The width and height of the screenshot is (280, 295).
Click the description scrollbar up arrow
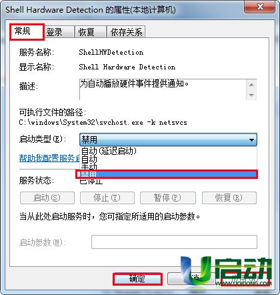(251, 85)
